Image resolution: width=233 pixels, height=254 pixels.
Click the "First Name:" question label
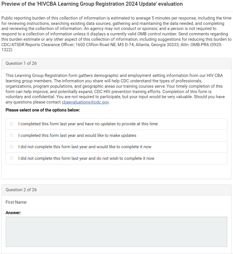click(x=16, y=202)
